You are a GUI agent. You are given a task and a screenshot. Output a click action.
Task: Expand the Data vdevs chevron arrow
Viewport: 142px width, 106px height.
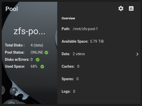coord(137,54)
